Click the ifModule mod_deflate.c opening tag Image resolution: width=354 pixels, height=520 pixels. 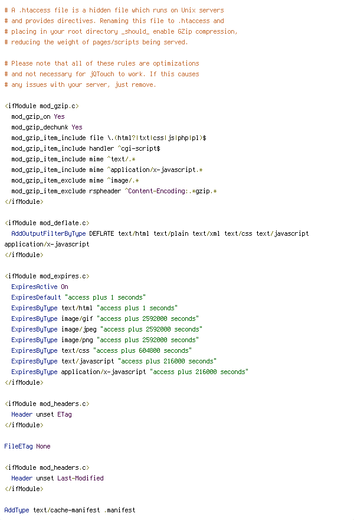pos(47,223)
